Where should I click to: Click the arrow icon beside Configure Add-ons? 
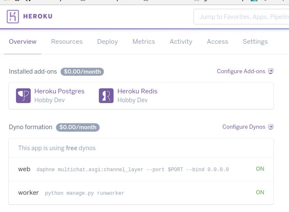coord(271,71)
